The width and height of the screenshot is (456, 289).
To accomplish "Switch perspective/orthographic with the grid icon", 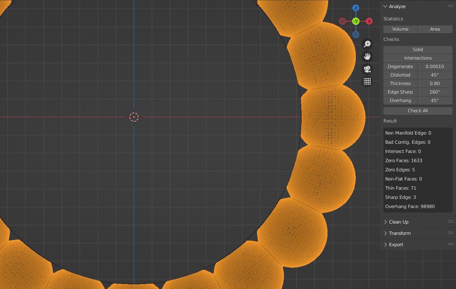I will pyautogui.click(x=367, y=82).
